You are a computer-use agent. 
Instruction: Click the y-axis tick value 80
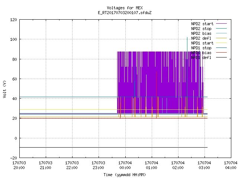click(15, 59)
